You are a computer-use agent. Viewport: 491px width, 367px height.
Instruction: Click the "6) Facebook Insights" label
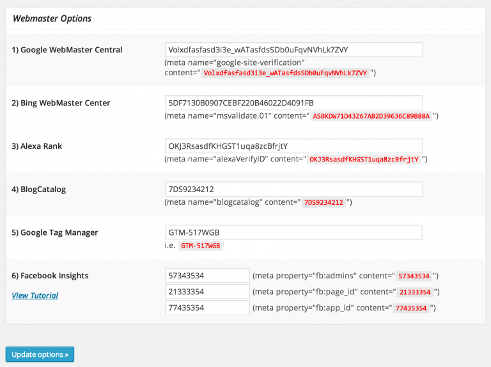pos(50,276)
